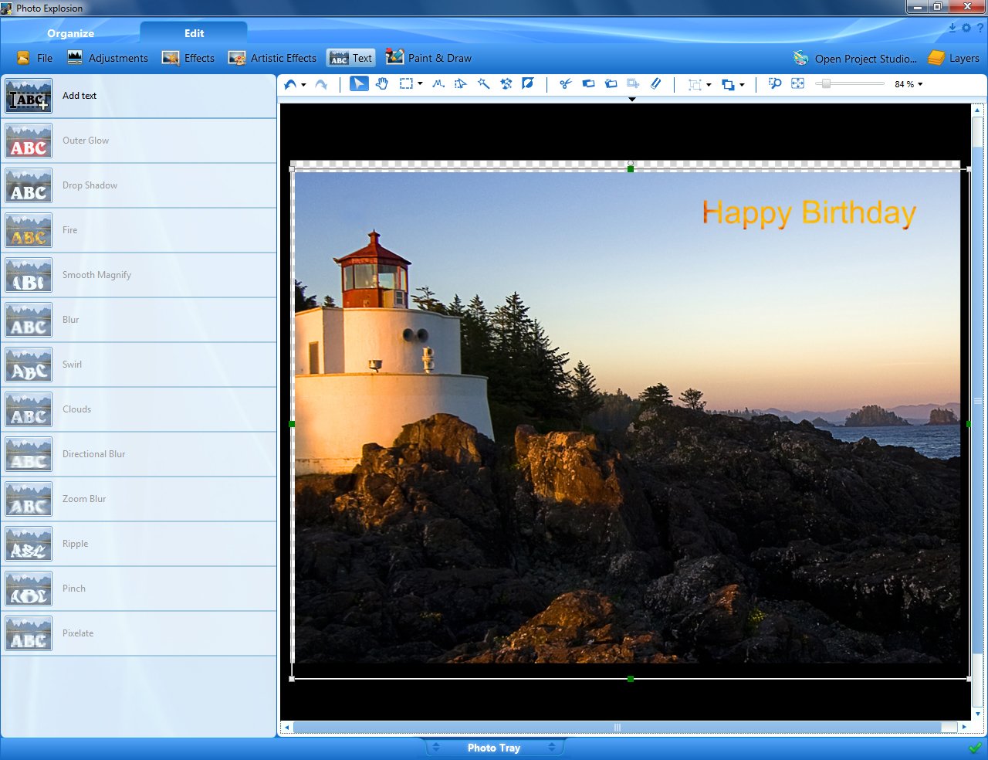The width and height of the screenshot is (988, 760).
Task: Open the zoom percentage dropdown
Action: (920, 84)
